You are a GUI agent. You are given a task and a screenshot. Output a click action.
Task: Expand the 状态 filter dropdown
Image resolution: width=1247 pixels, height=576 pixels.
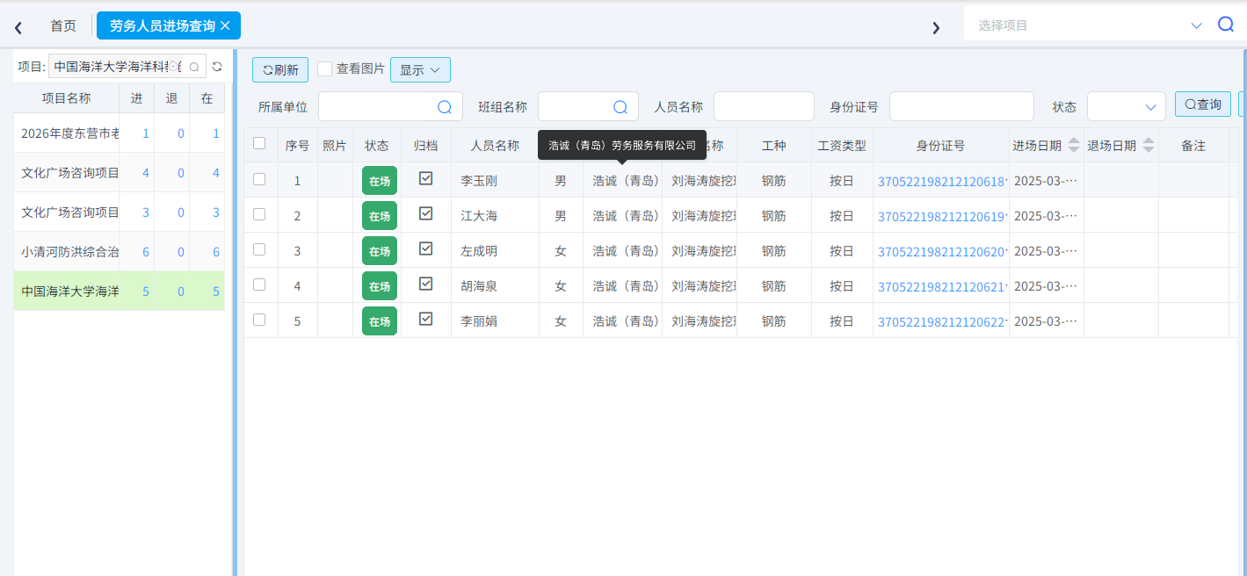(x=1127, y=106)
